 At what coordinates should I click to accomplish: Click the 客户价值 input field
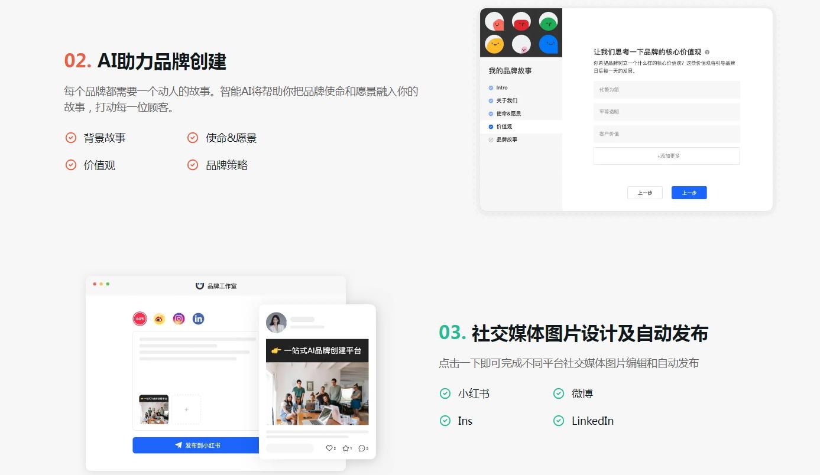(x=667, y=134)
